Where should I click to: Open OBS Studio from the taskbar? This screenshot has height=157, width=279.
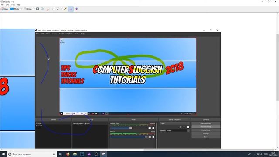tap(96, 154)
